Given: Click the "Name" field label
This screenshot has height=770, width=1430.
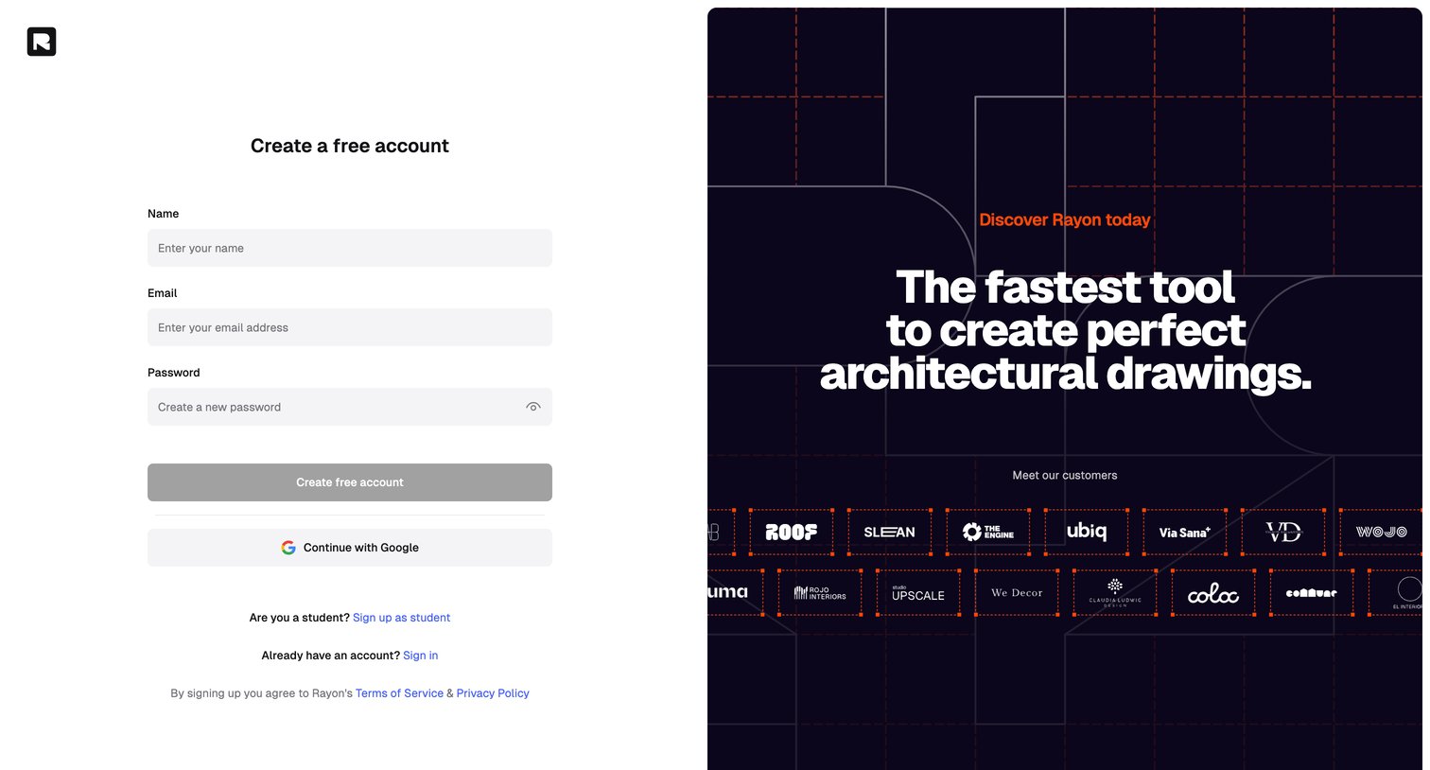Looking at the screenshot, I should tap(164, 214).
